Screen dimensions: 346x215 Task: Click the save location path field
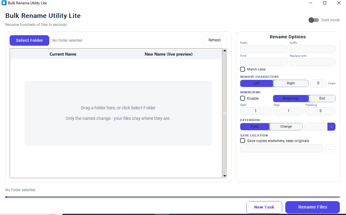(281, 148)
